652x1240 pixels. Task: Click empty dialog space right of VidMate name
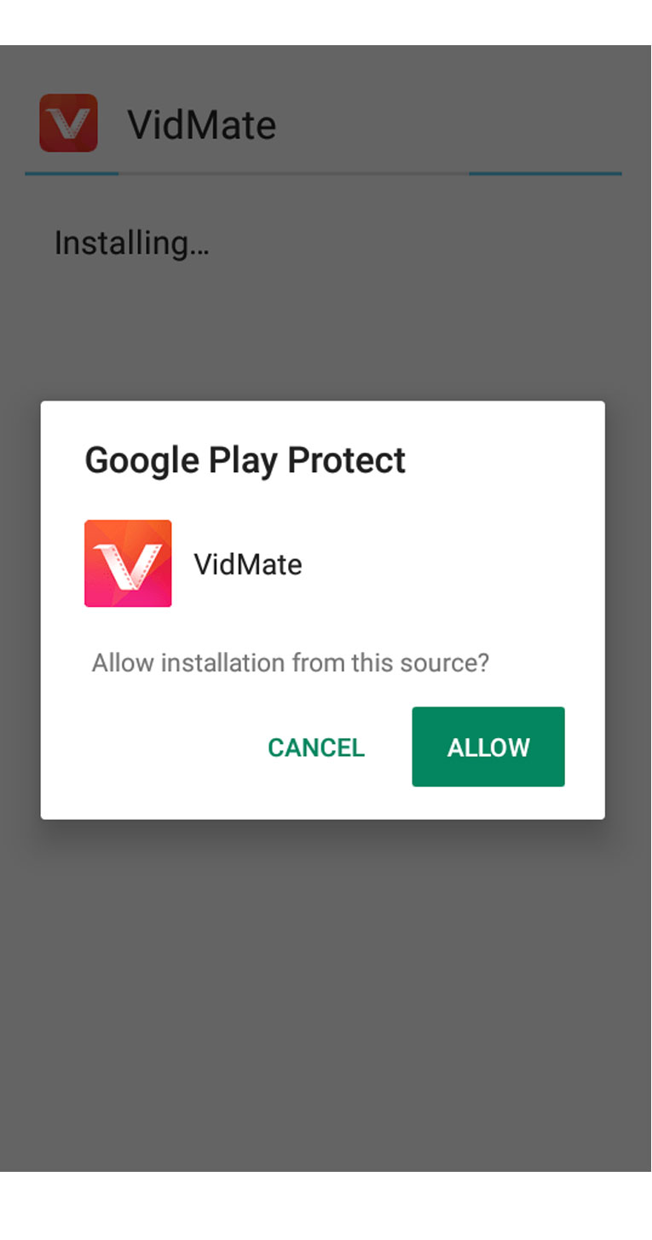pos(452,564)
